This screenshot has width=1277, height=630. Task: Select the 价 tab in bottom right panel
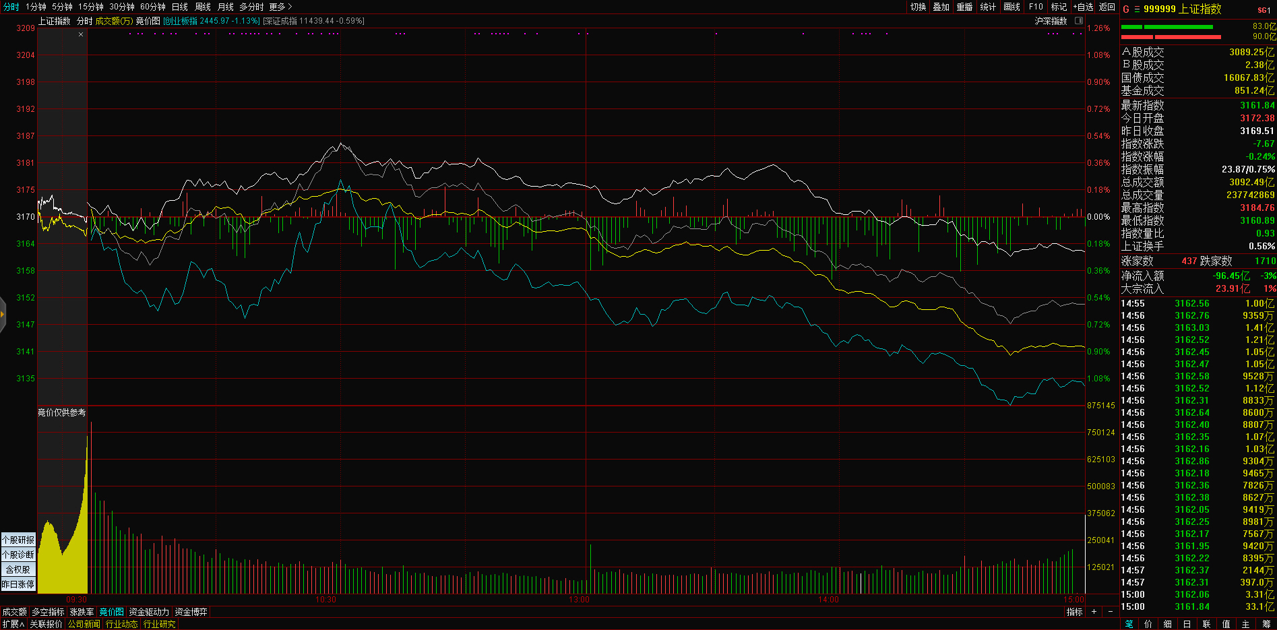pyautogui.click(x=1148, y=624)
